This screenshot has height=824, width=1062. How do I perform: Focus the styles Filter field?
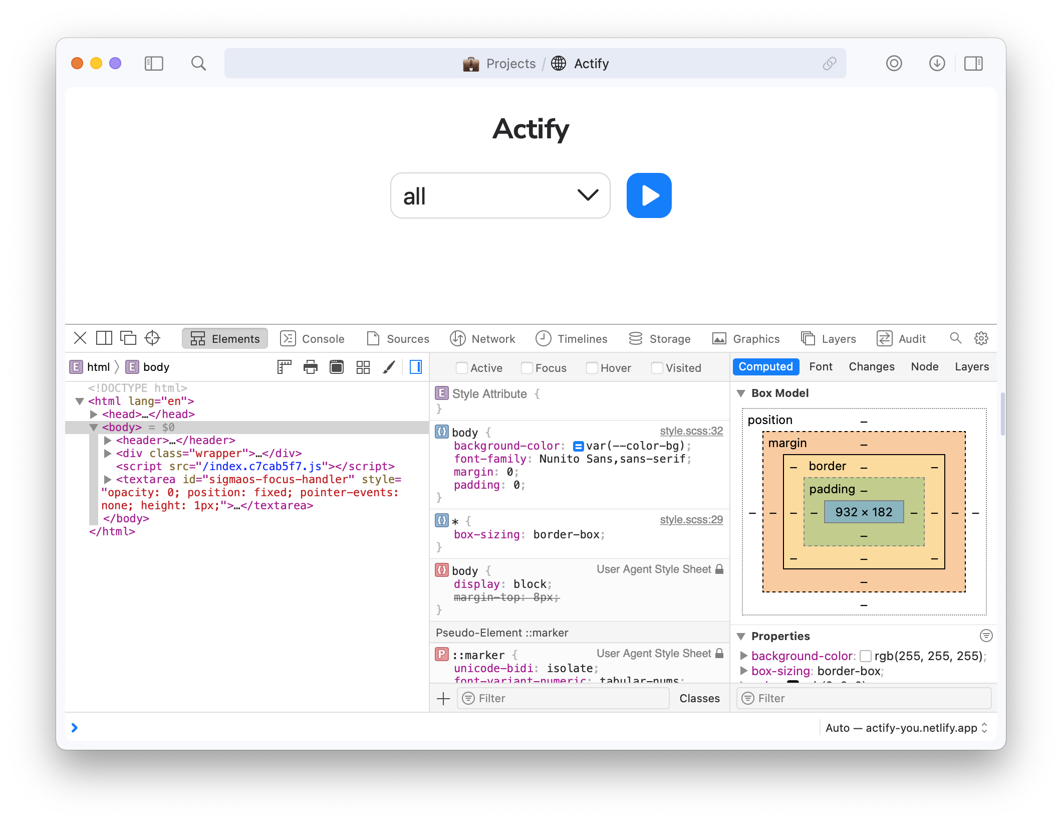(x=563, y=698)
